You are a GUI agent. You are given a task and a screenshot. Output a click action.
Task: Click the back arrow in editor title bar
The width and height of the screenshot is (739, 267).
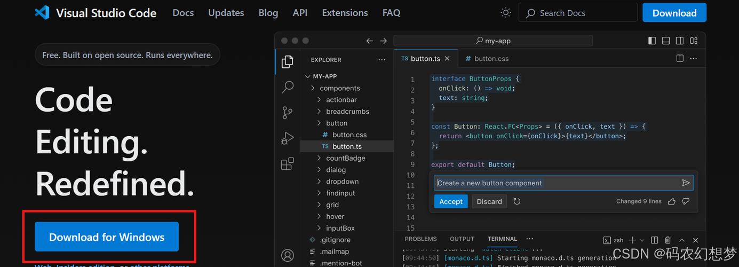click(370, 41)
